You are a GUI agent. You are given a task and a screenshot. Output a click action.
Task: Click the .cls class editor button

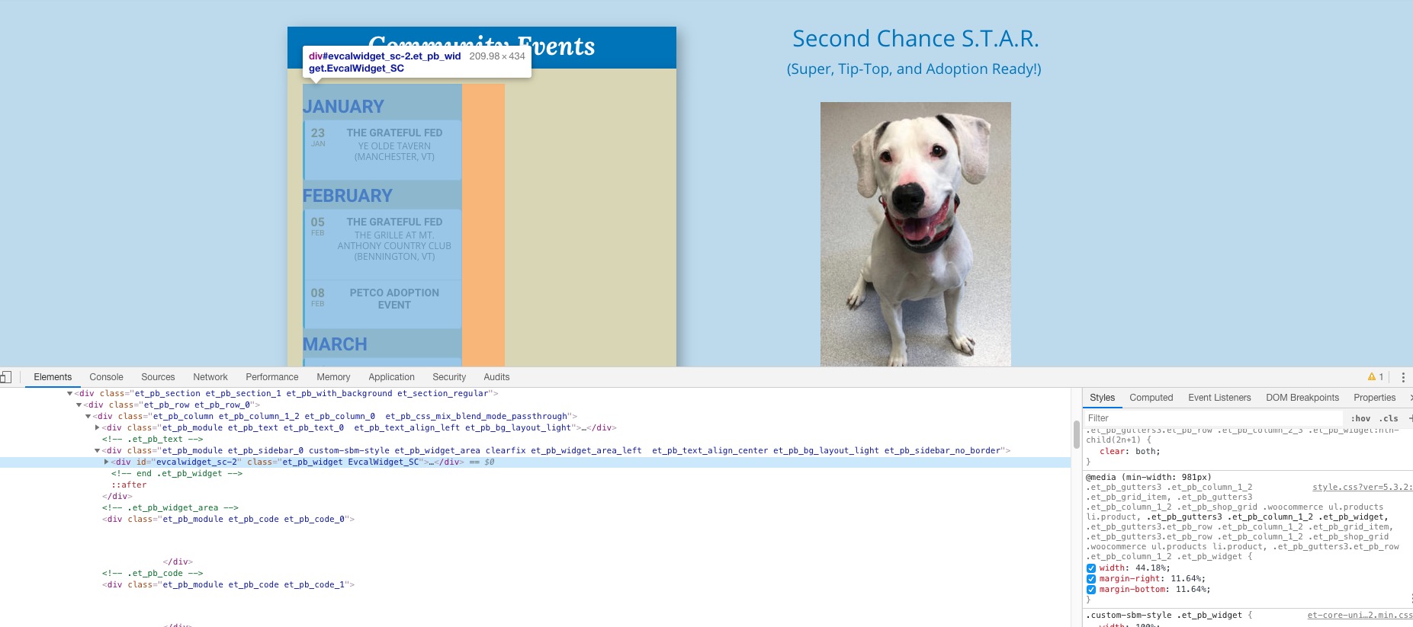click(1389, 418)
